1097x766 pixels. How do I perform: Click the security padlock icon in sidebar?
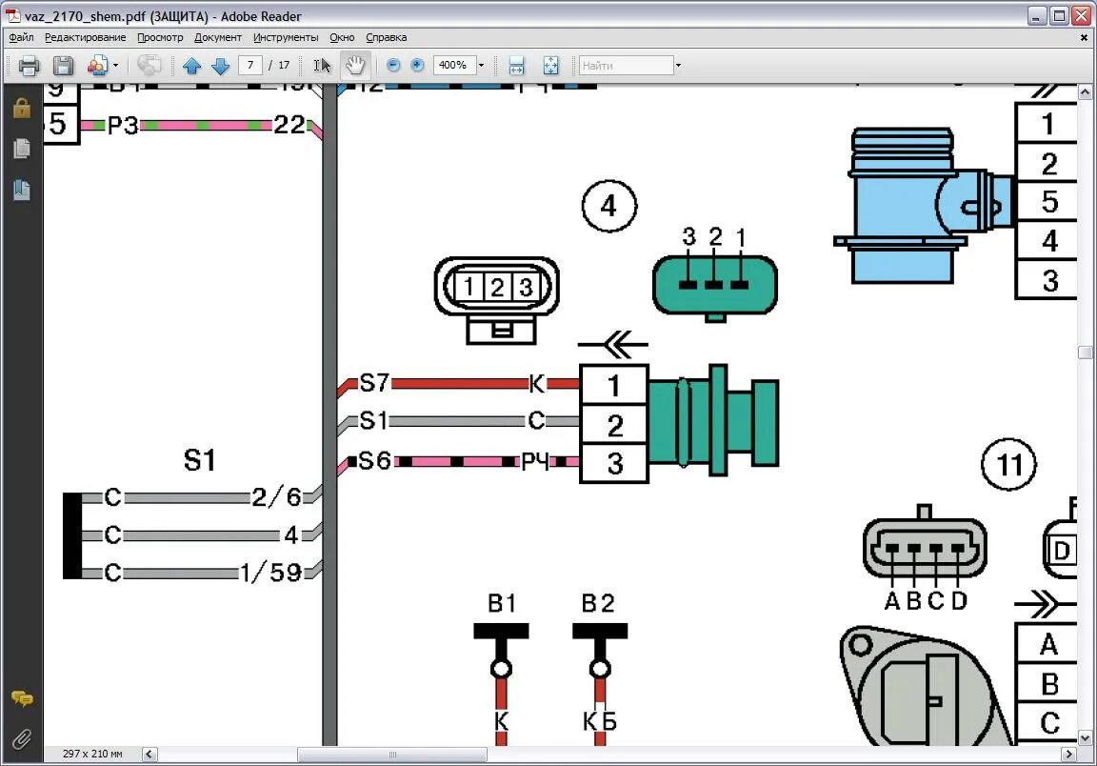click(x=22, y=109)
